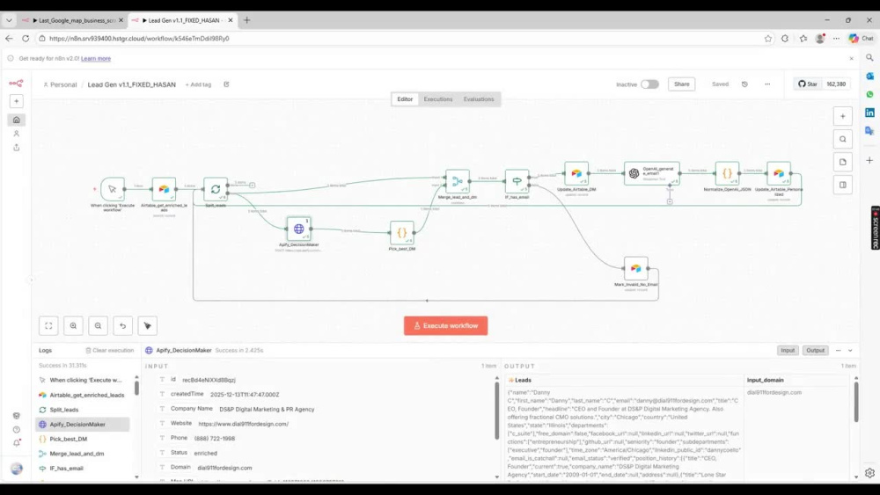
Task: Select the OpenAI_generate_email node
Action: [651, 174]
